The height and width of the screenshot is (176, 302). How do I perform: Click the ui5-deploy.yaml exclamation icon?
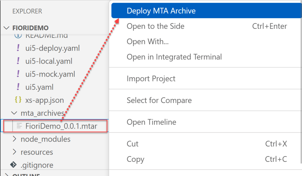tap(18, 48)
